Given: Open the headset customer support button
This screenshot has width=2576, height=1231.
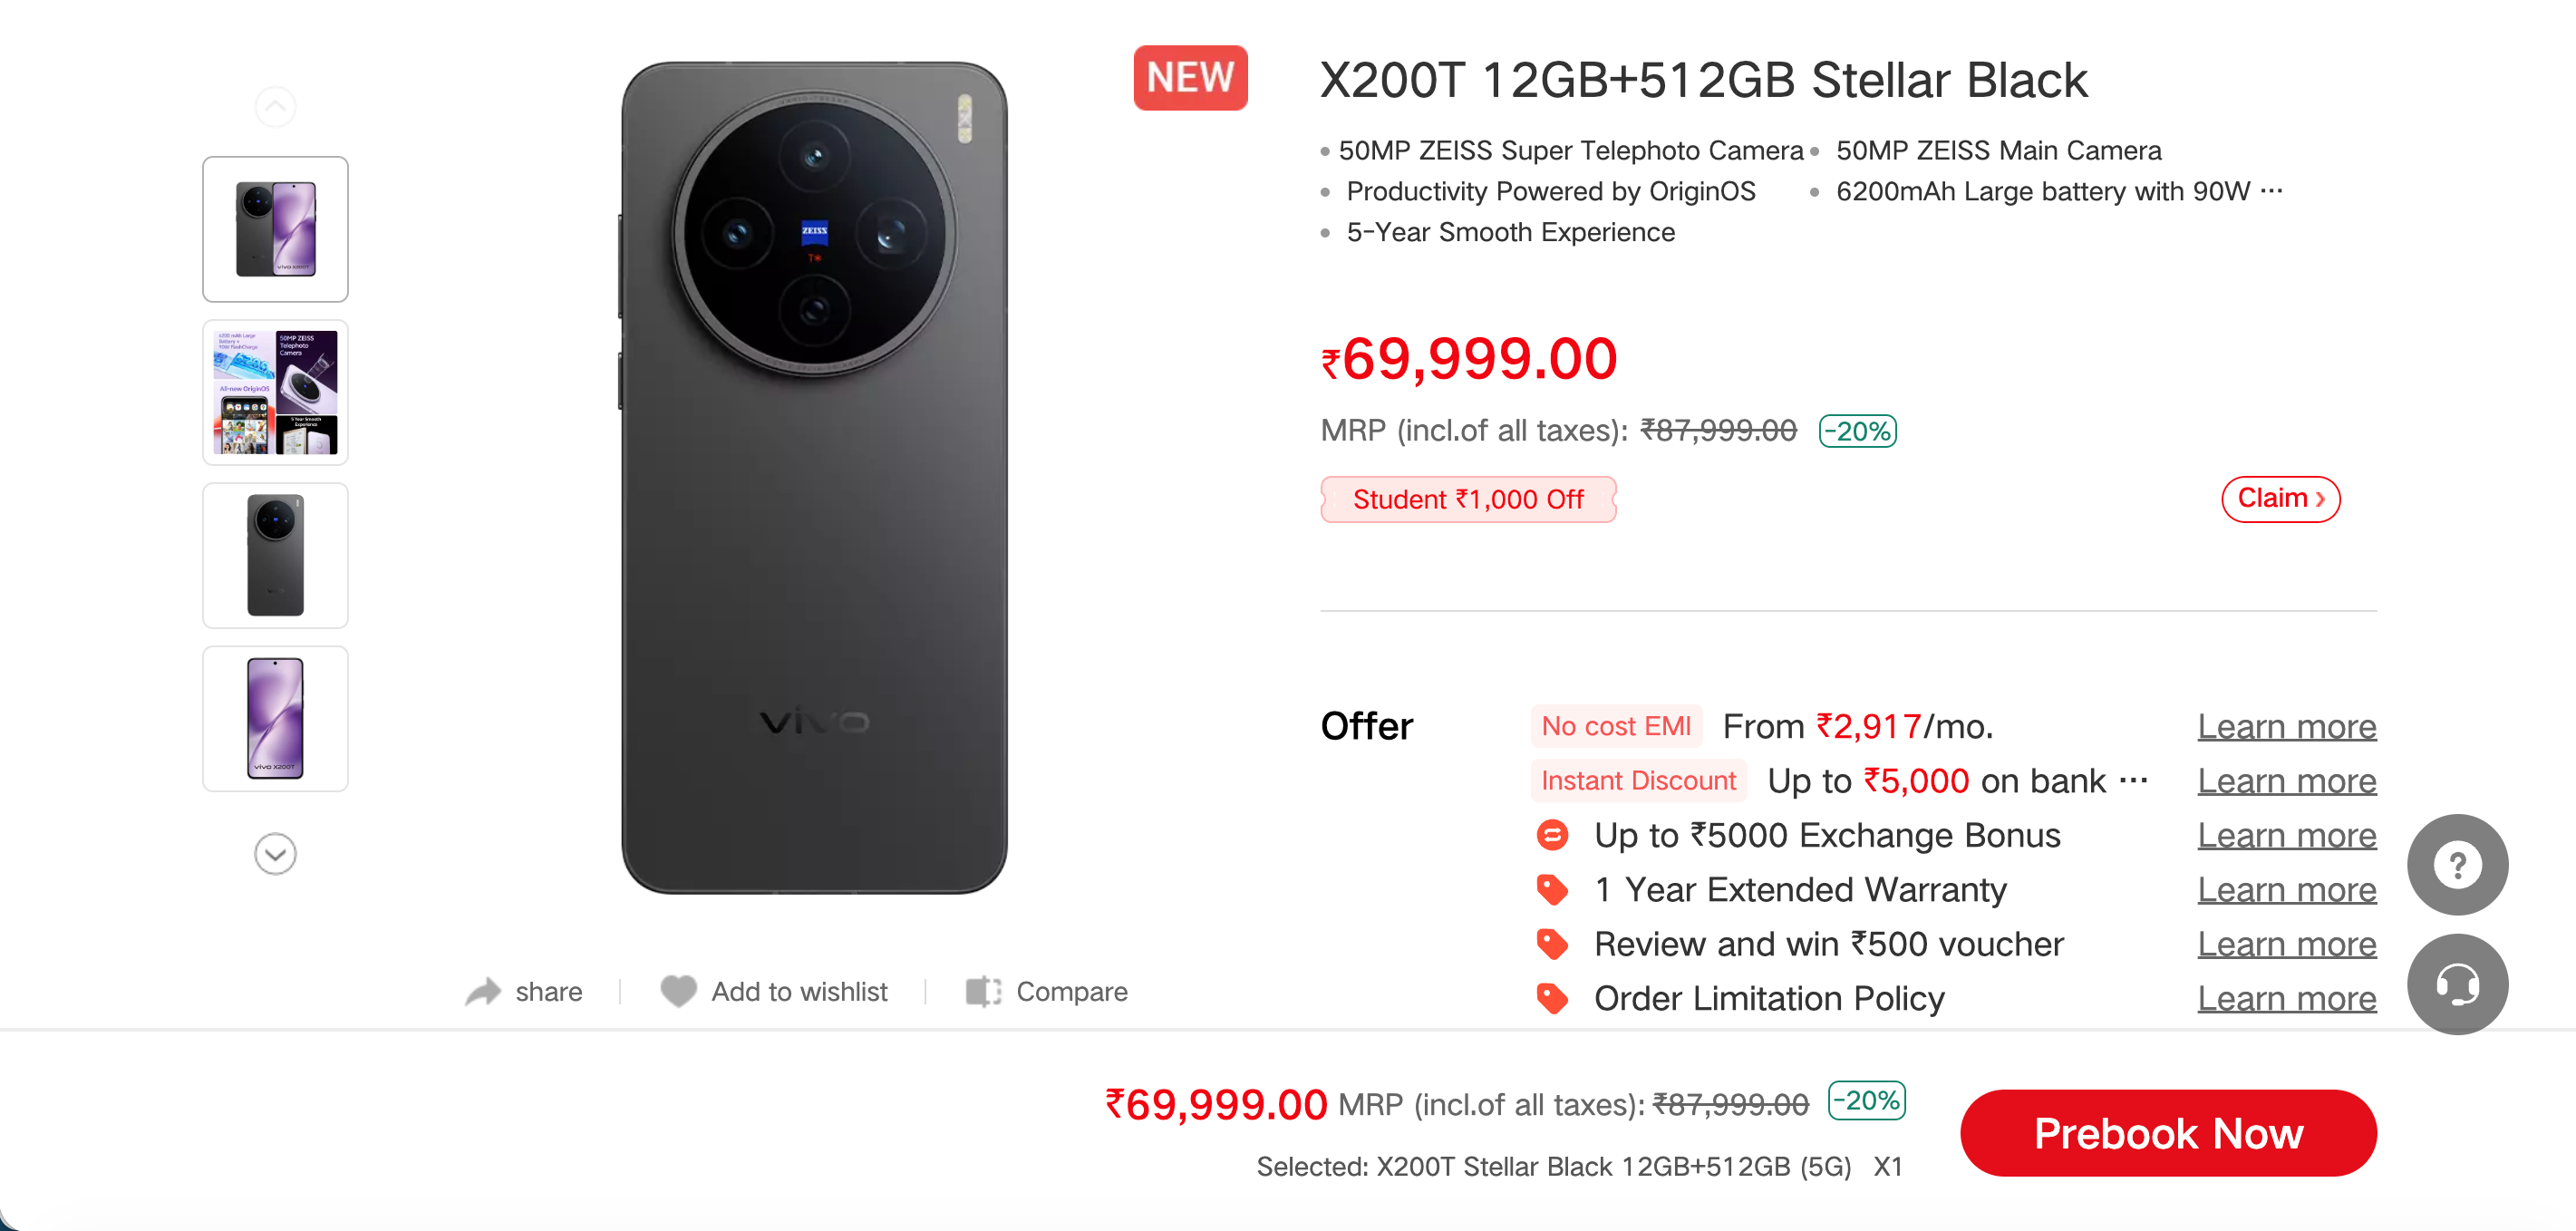Looking at the screenshot, I should point(2456,984).
